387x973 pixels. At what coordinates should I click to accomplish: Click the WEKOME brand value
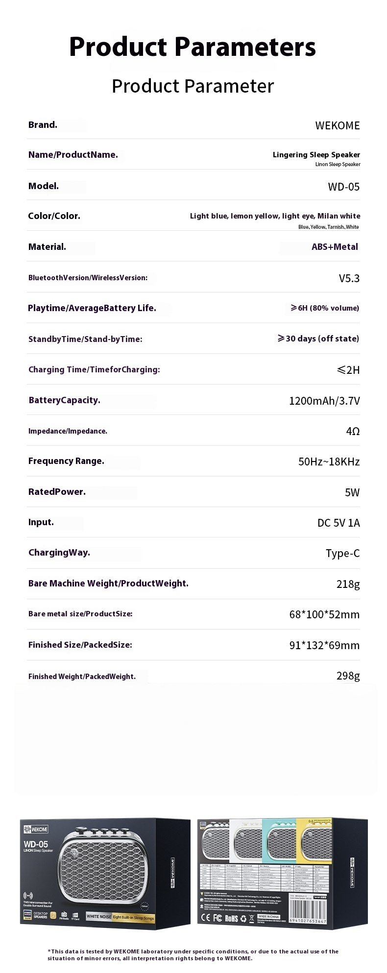(337, 126)
